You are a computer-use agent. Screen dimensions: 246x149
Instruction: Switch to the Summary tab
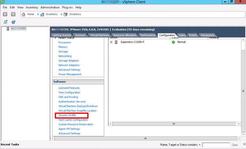coord(80,35)
